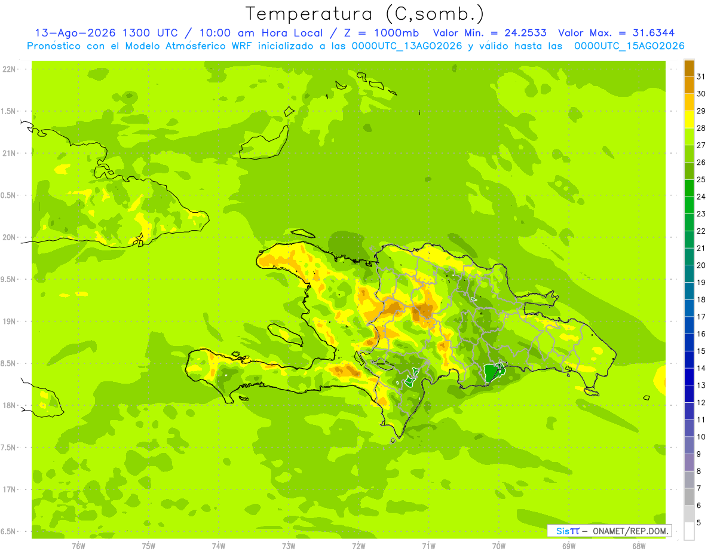This screenshot has width=717, height=554.
Task: Click the 68W longitude axis label
Action: [x=639, y=546]
